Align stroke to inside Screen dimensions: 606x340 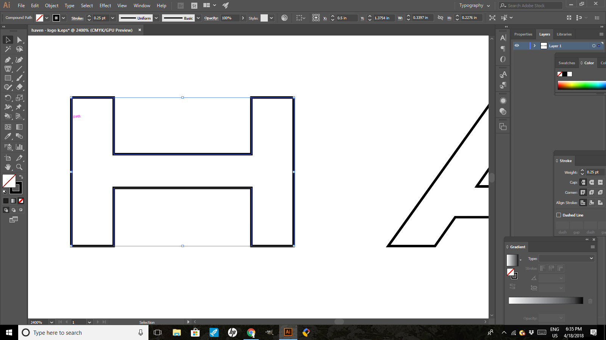(x=592, y=202)
